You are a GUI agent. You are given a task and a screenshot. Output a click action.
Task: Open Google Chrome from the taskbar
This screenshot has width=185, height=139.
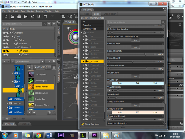point(39,136)
